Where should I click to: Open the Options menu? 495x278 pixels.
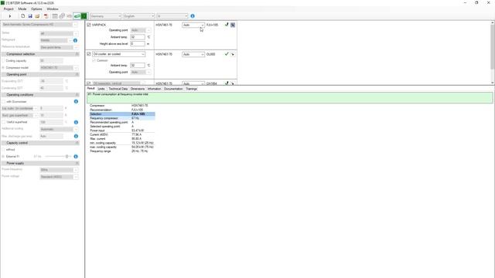[36, 8]
